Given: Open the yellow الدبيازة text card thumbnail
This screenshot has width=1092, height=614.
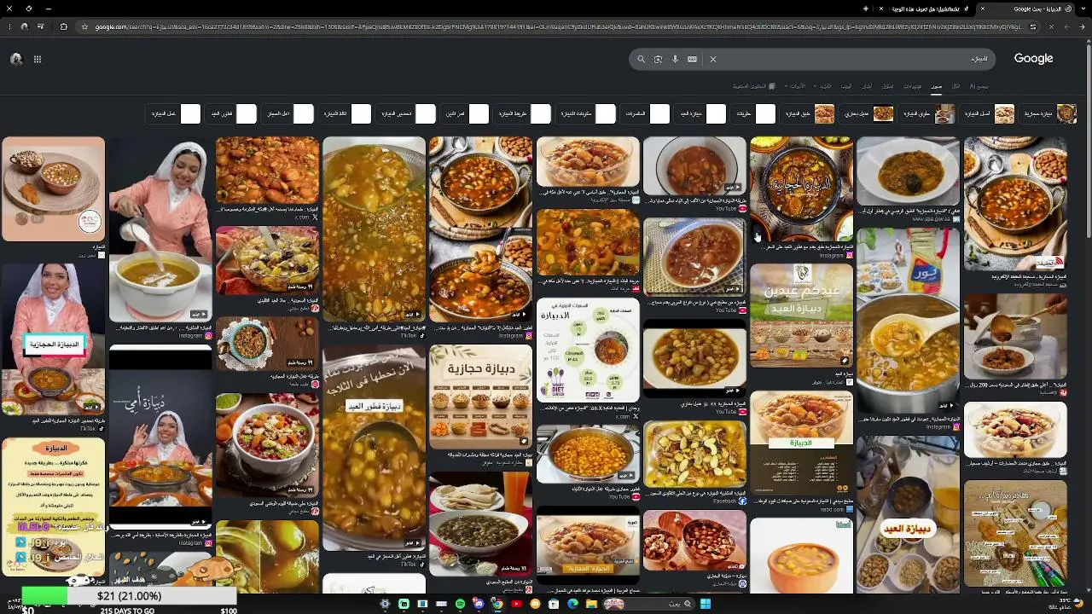Looking at the screenshot, I should click(x=53, y=505).
